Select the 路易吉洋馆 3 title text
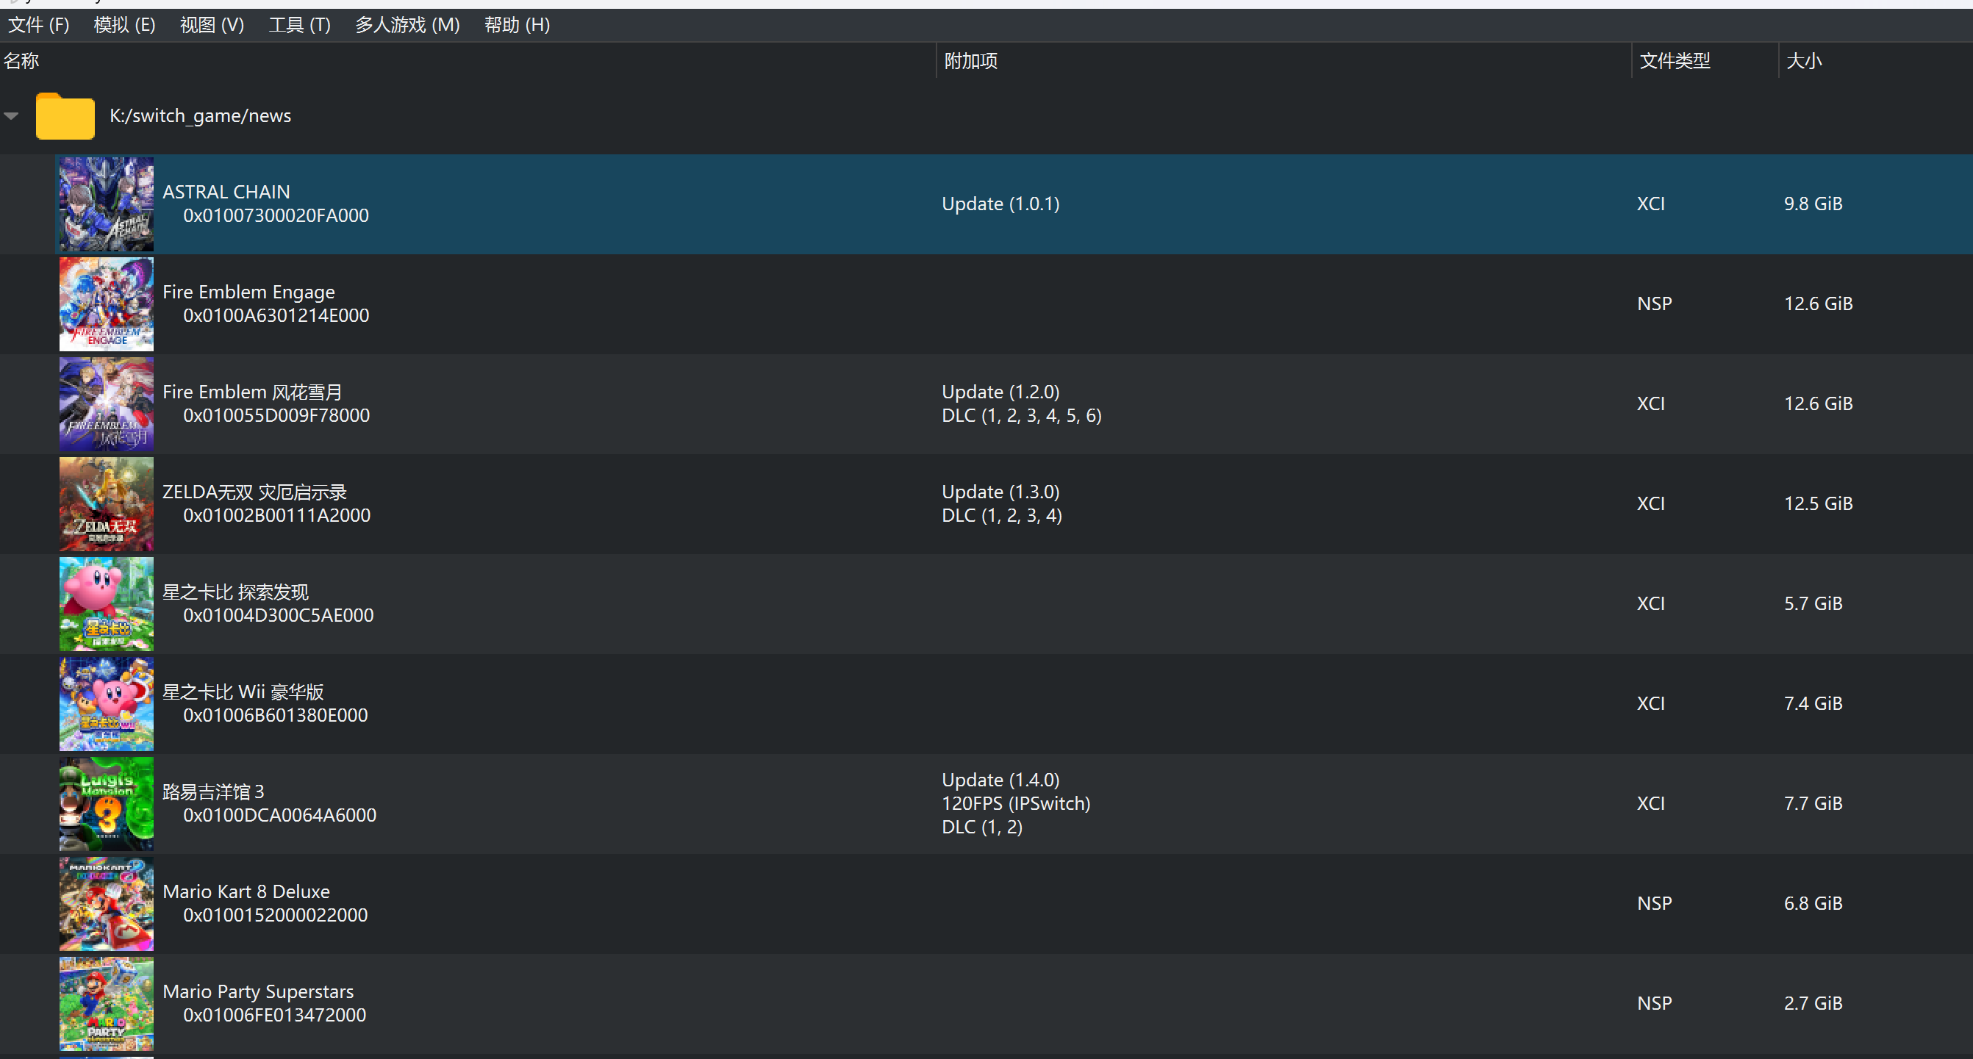This screenshot has width=1973, height=1059. coord(213,791)
